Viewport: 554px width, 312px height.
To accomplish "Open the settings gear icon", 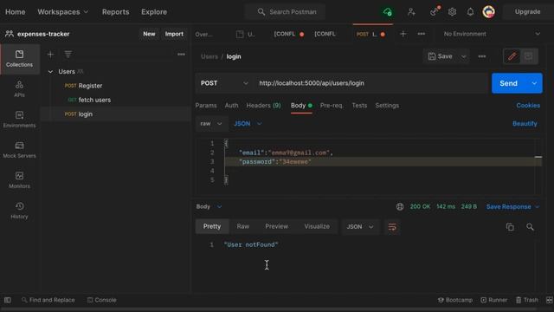I will click(452, 12).
